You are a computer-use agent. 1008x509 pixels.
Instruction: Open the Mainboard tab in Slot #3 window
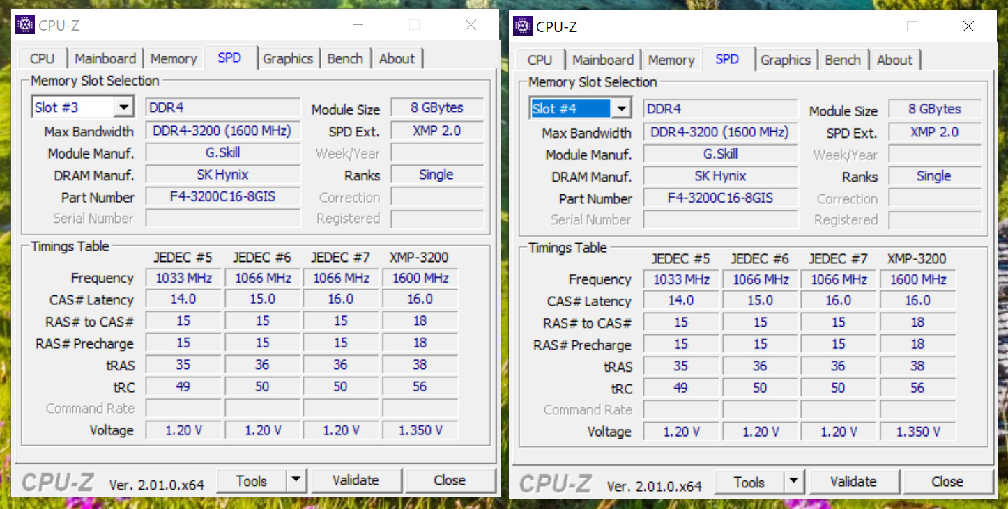click(105, 59)
